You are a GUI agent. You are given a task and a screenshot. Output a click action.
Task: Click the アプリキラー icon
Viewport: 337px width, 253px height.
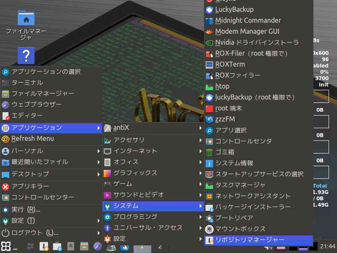tap(5, 186)
